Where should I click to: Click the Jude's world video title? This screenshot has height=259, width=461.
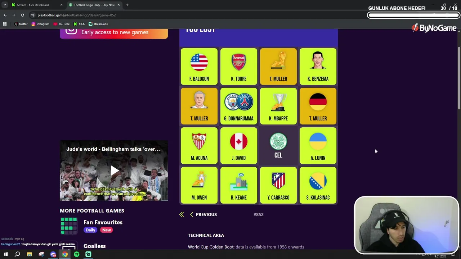[113, 149]
